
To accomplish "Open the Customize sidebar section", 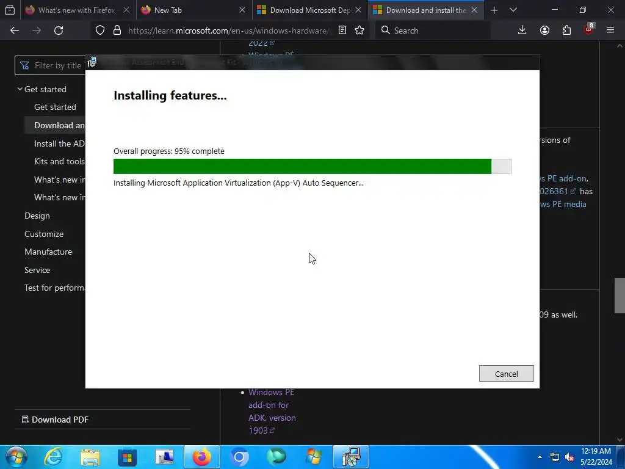I will coord(44,234).
